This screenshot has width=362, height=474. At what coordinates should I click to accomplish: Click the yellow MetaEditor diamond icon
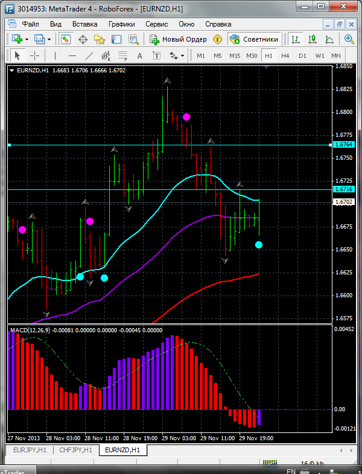click(x=217, y=39)
